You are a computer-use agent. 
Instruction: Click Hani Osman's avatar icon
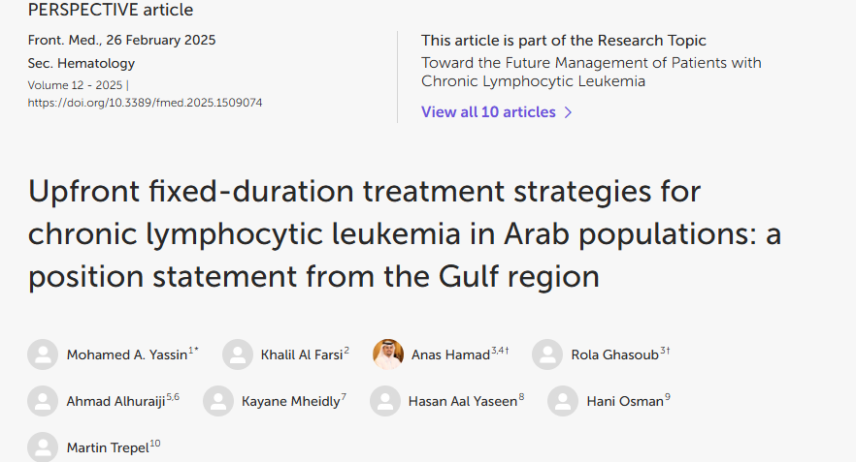[563, 401]
